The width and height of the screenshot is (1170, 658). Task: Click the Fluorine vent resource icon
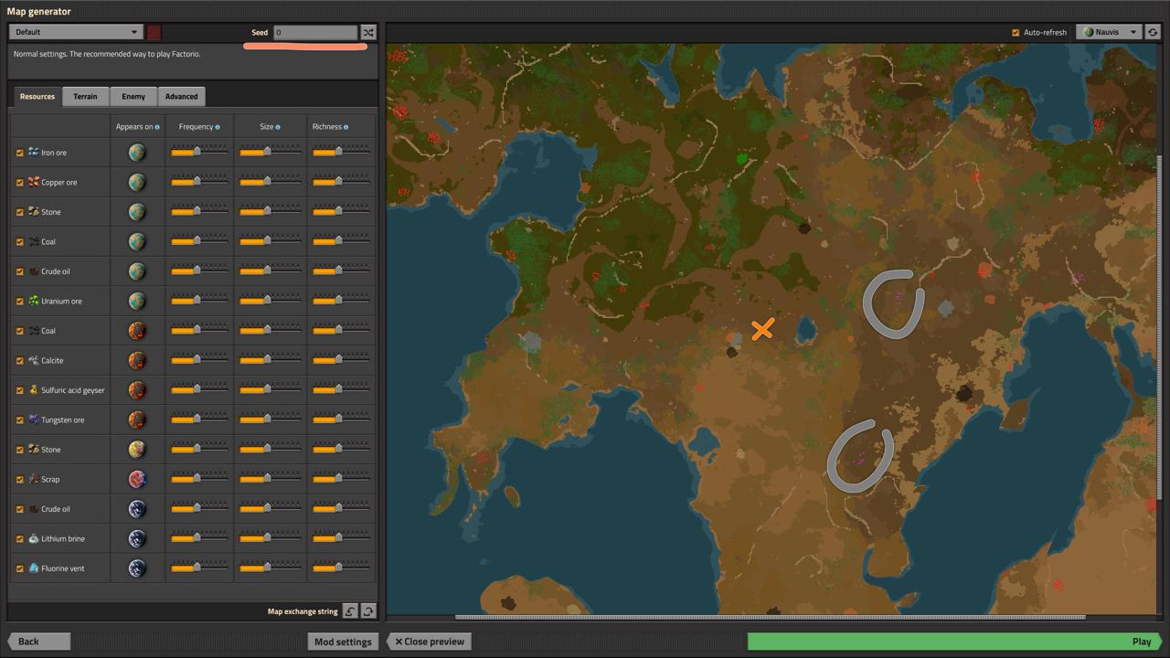33,568
